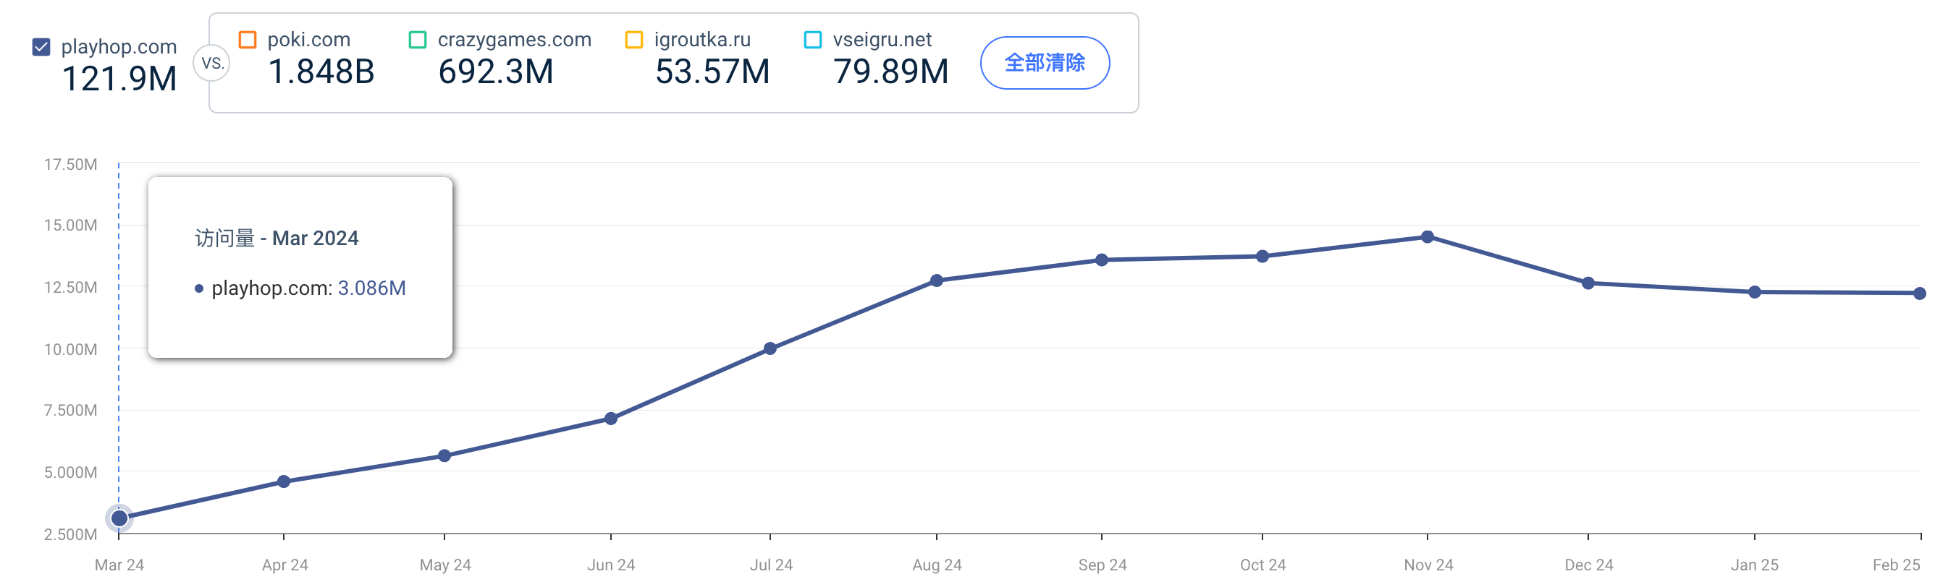This screenshot has height=587, width=1956.
Task: Click the Jan 25 data point
Action: 1755,292
